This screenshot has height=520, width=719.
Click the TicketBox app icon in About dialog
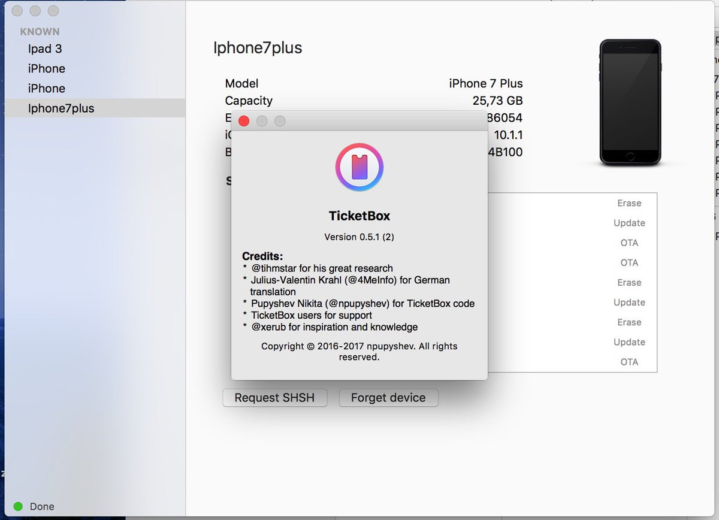coord(359,167)
